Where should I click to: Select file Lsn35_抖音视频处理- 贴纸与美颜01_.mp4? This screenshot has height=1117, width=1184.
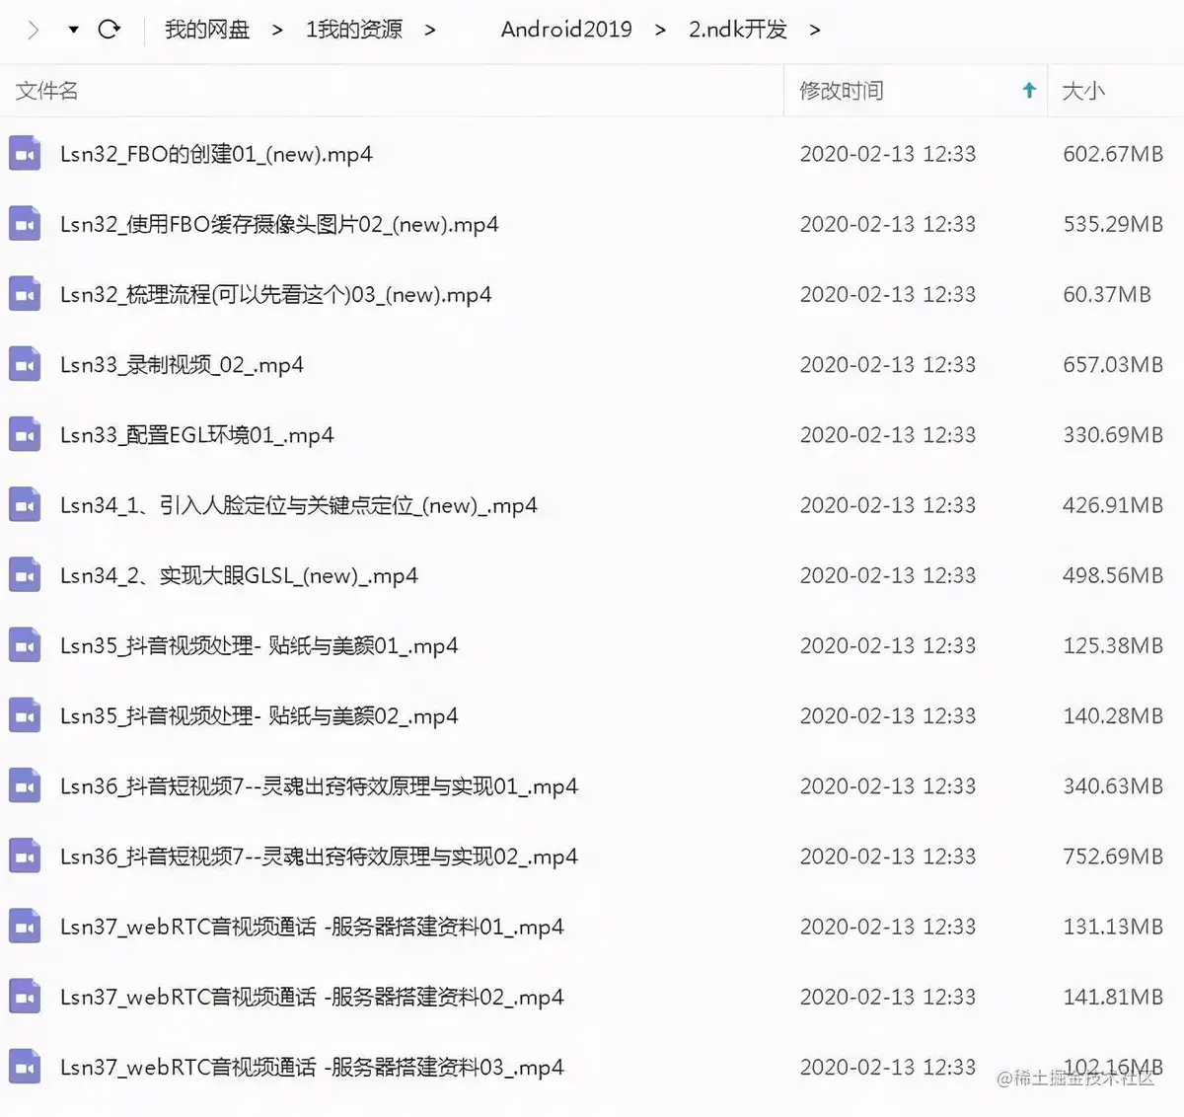pyautogui.click(x=259, y=645)
